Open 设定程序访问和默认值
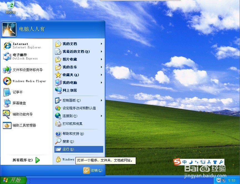This screenshot has height=184, width=240. point(79,108)
